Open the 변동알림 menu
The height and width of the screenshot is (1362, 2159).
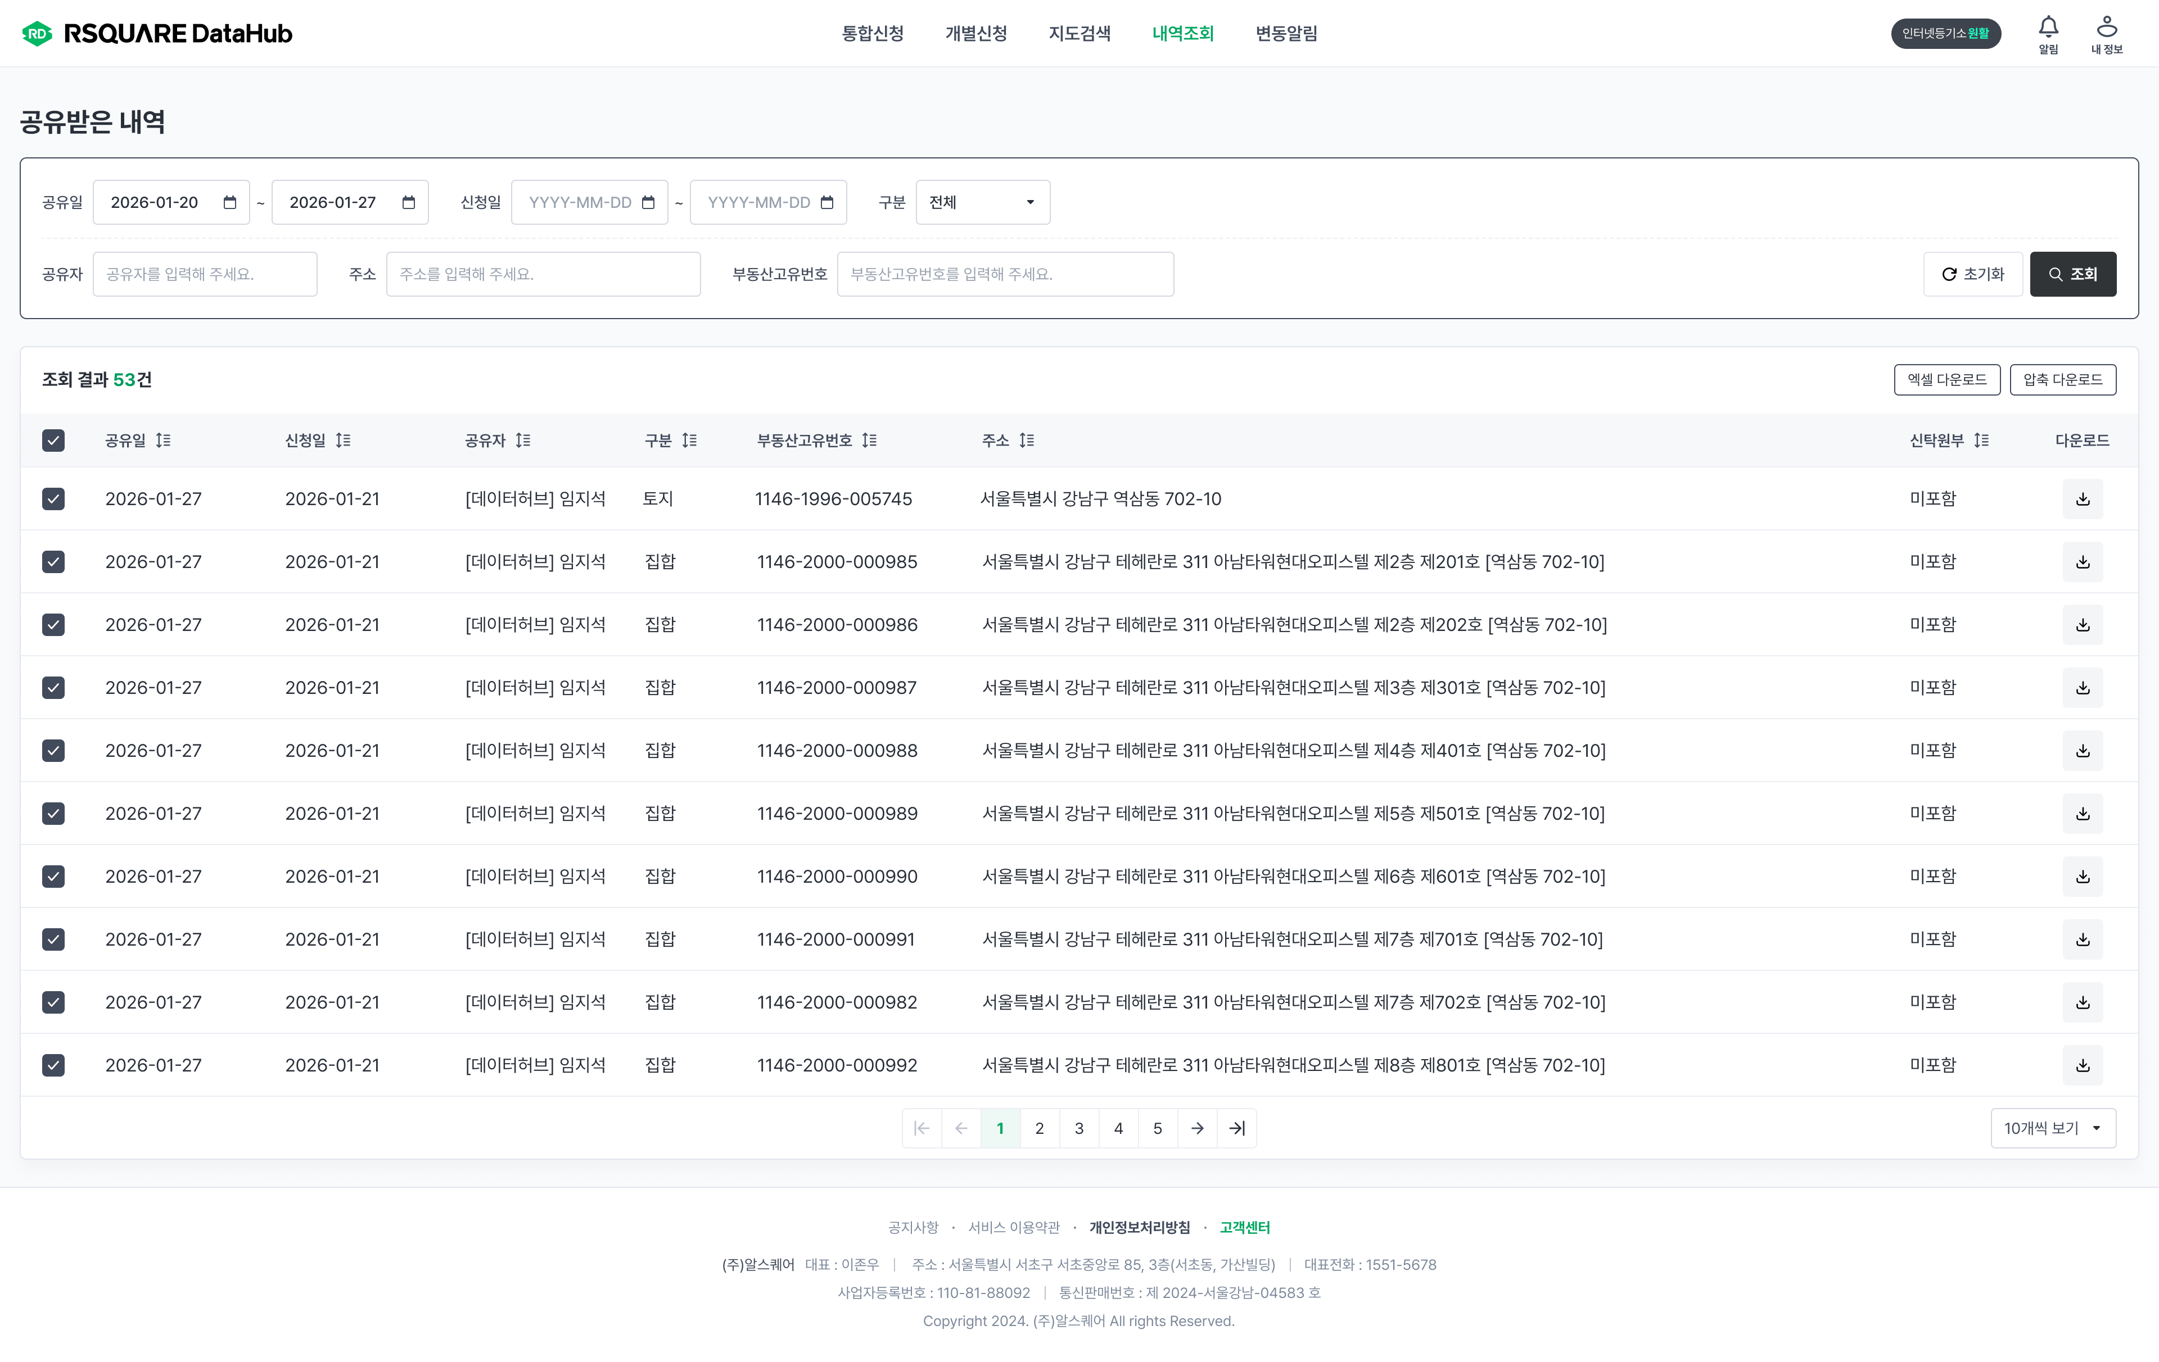pos(1286,33)
